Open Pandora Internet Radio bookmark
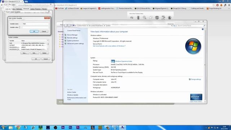231x130 pixels. 125,8
